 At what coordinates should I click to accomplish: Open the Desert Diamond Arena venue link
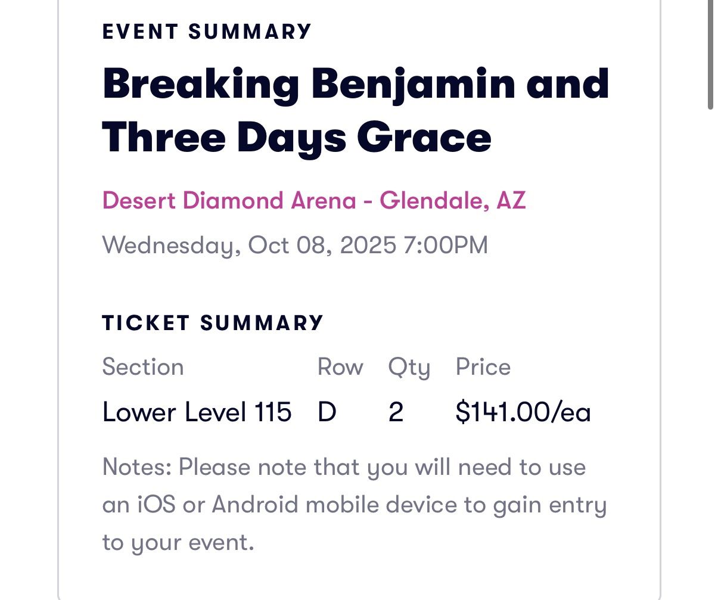[x=229, y=201]
